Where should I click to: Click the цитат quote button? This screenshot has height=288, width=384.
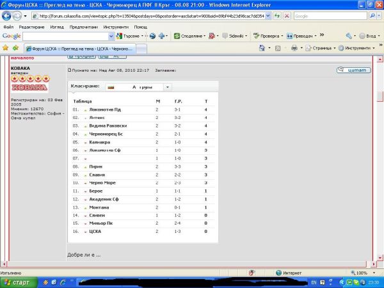[354, 70]
